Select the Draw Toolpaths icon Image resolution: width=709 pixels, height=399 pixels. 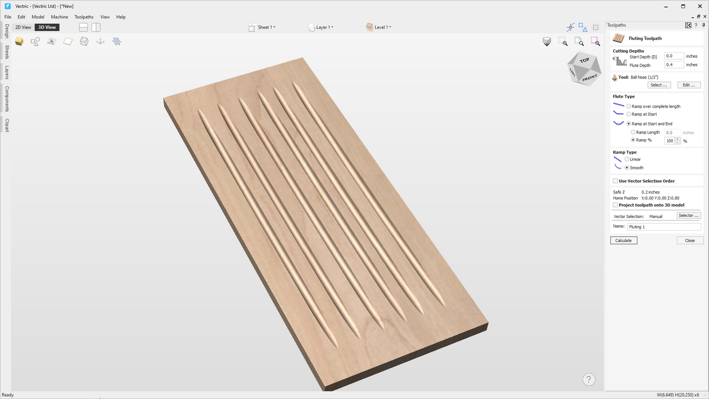[x=116, y=41]
